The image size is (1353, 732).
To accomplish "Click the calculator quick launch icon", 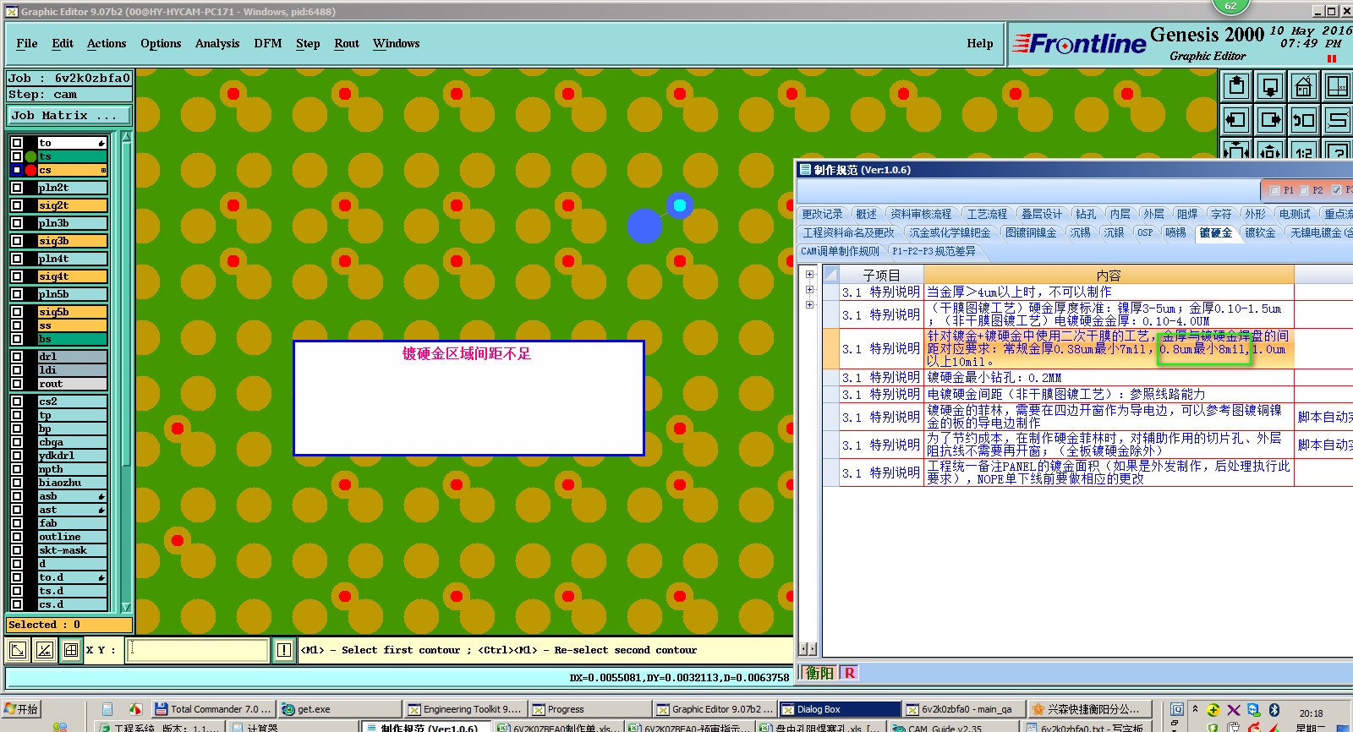I will coord(107,709).
